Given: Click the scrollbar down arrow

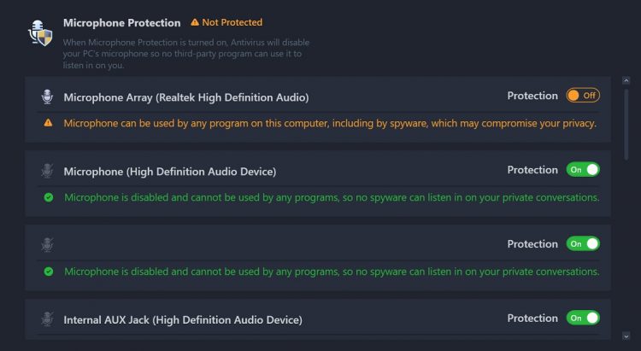Looking at the screenshot, I should click(626, 336).
